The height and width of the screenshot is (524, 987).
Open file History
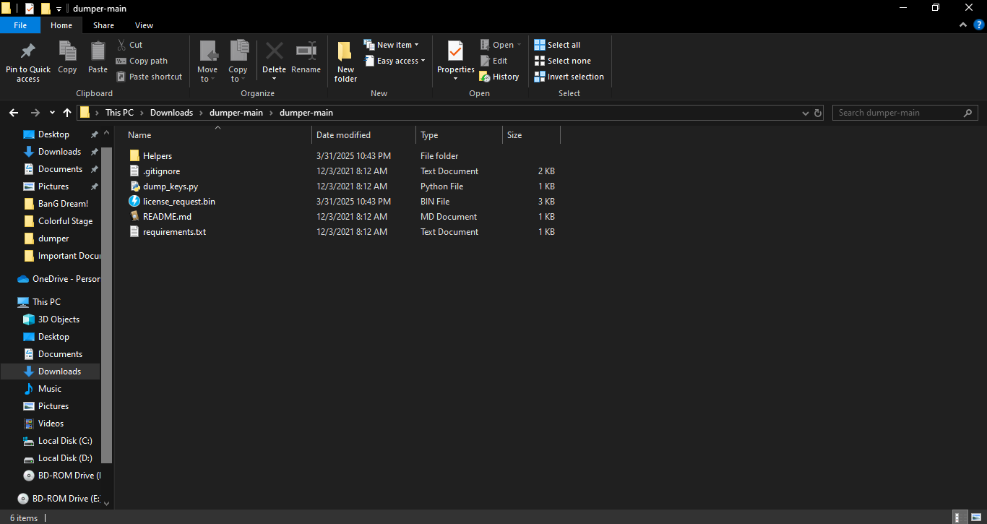[499, 77]
